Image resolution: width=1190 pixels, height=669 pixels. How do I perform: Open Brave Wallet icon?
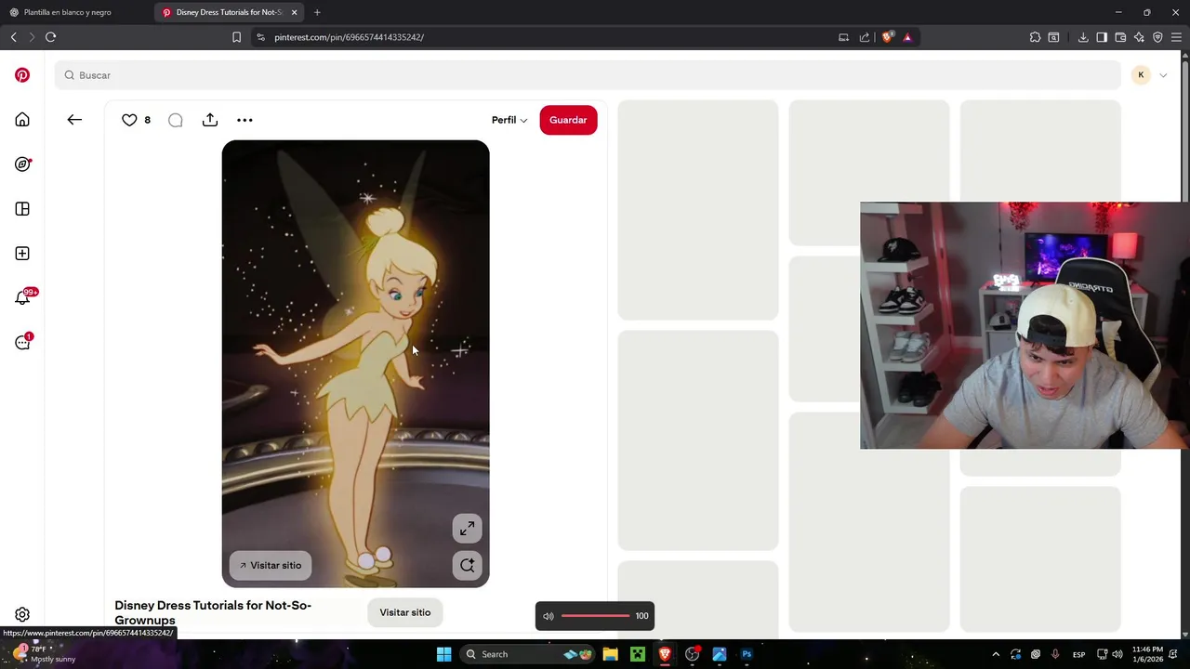[1120, 37]
